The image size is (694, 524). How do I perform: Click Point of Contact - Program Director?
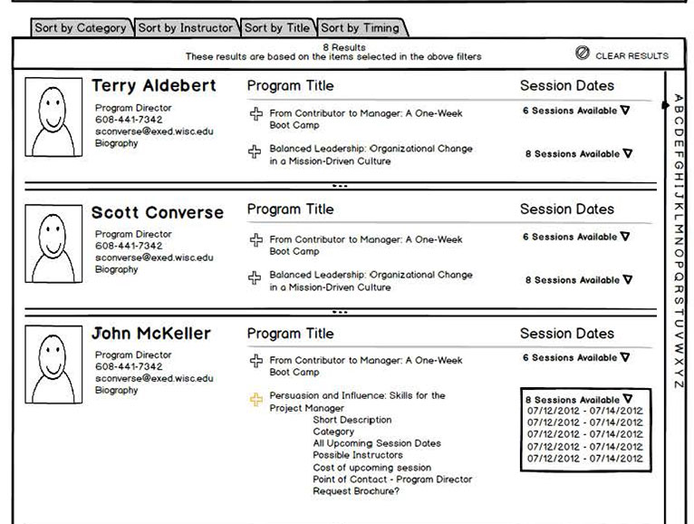pos(392,480)
